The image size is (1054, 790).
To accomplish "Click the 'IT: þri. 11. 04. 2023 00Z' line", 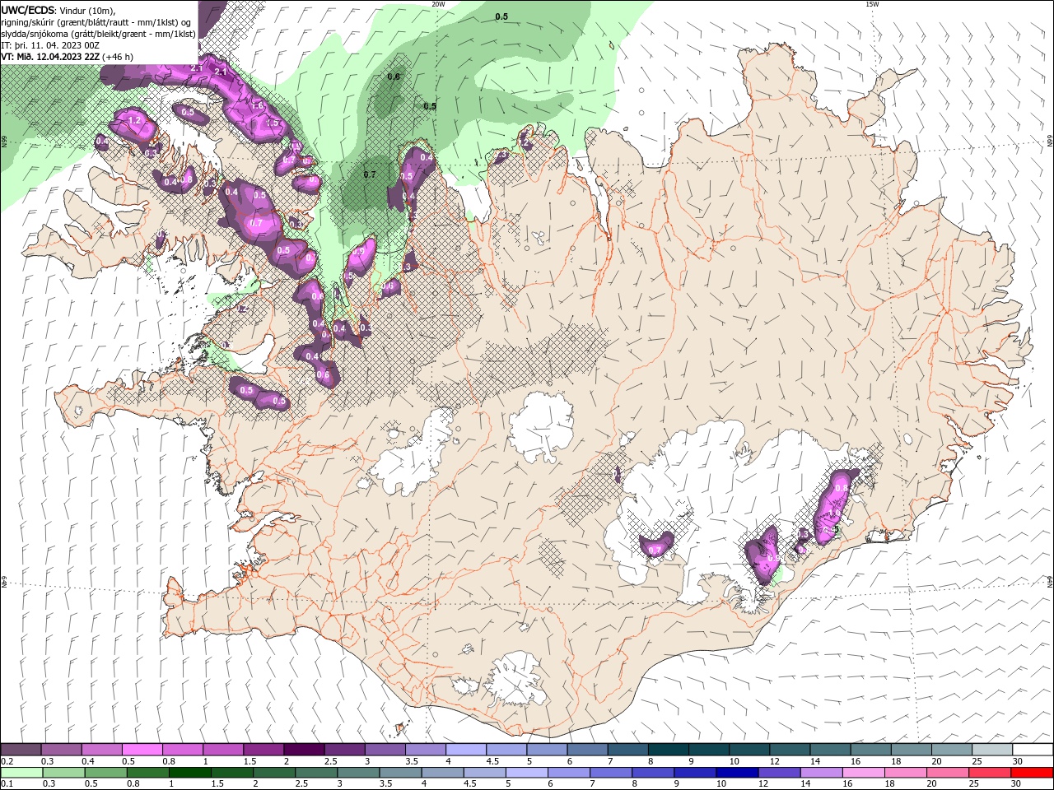I will click(x=51, y=45).
